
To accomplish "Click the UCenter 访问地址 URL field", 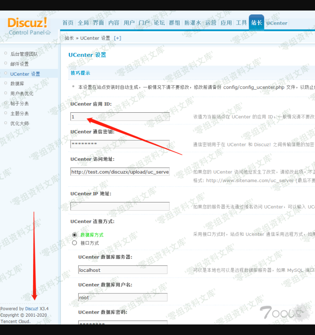I will click(120, 172).
